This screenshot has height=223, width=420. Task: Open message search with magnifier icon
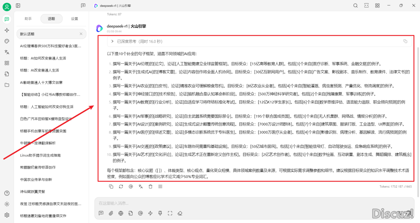pyautogui.click(x=355, y=5)
